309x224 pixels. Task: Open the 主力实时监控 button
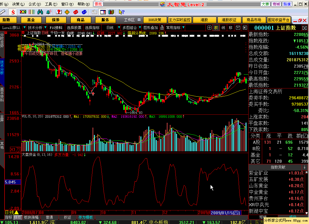coord(179,20)
